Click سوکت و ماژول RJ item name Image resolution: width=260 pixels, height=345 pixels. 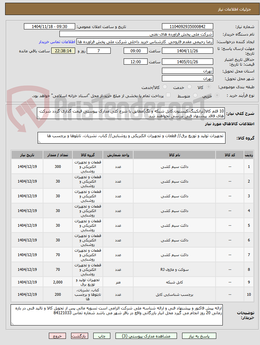(x=174, y=269)
